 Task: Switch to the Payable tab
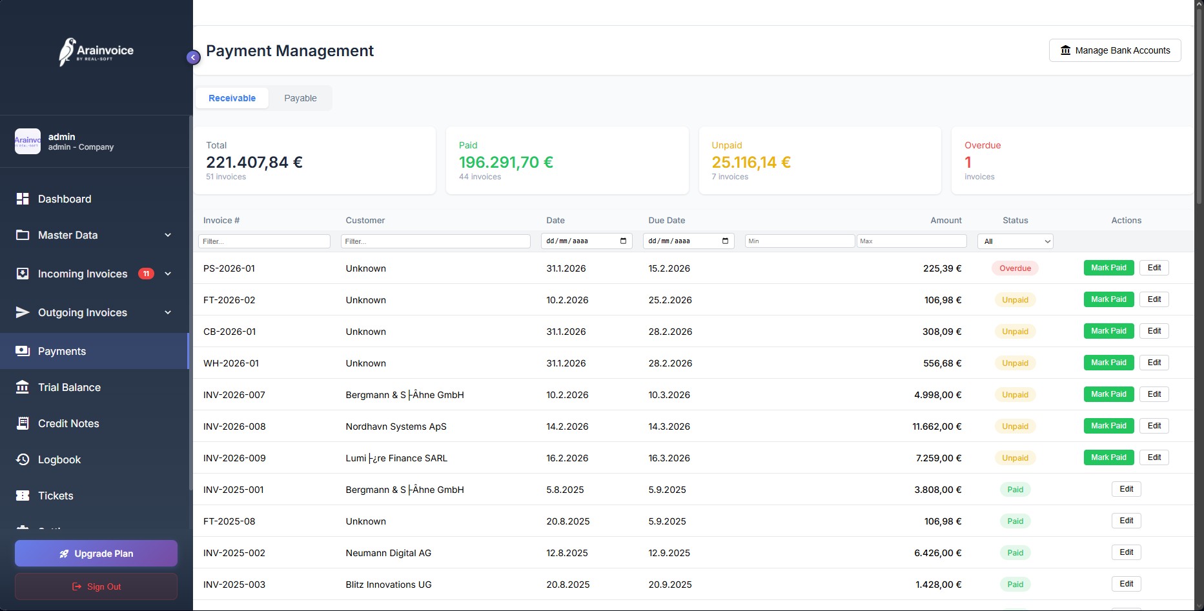300,98
